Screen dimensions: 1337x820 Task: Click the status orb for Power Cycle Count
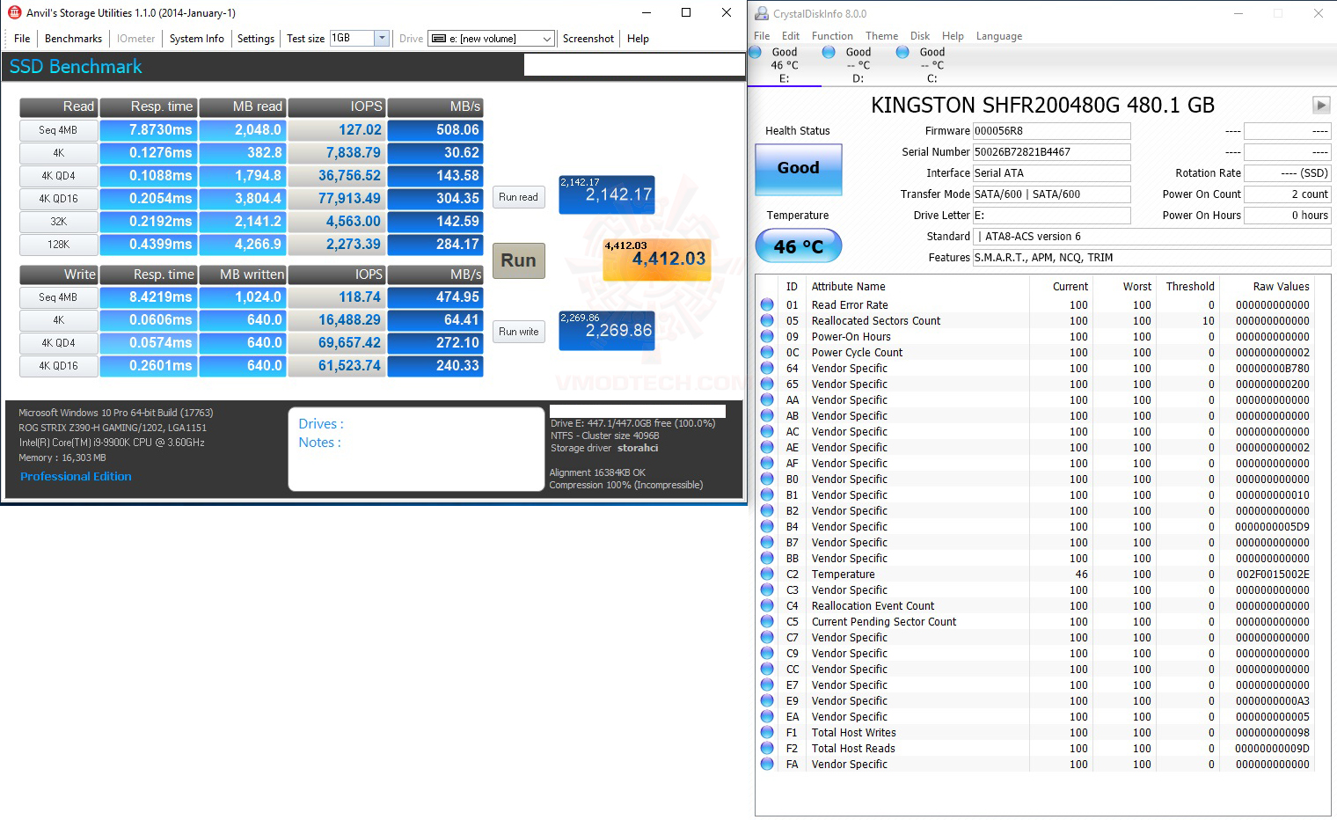(767, 353)
